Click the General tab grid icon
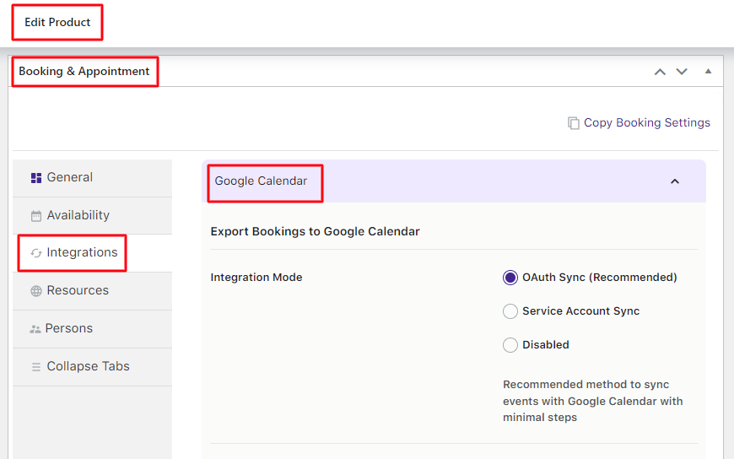This screenshot has width=734, height=459. click(36, 178)
